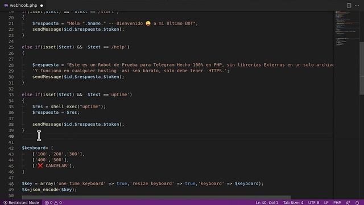
Task: Change indentation via Tab Size: 4
Action: [293, 203]
